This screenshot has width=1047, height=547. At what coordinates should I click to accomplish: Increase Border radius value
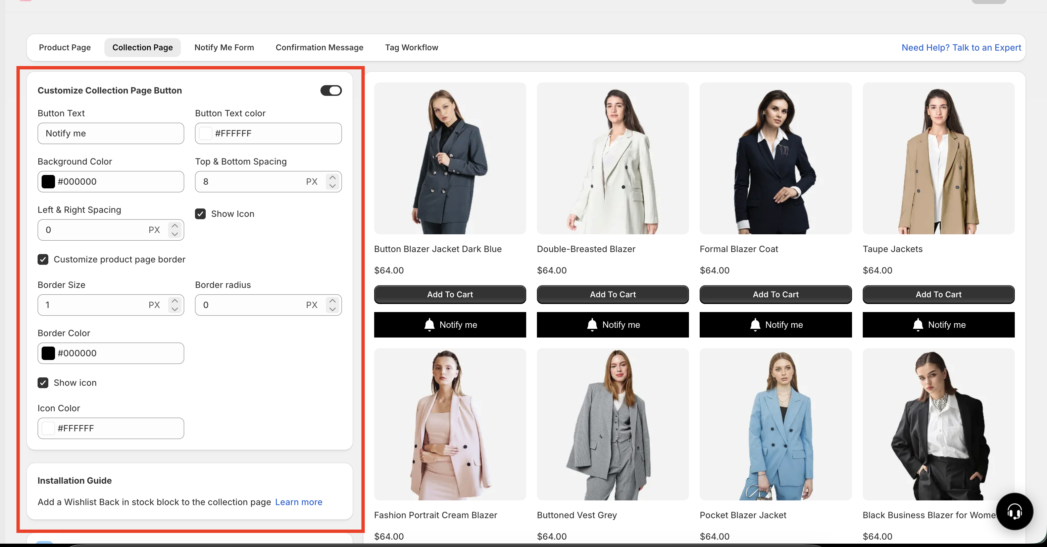[x=333, y=301]
